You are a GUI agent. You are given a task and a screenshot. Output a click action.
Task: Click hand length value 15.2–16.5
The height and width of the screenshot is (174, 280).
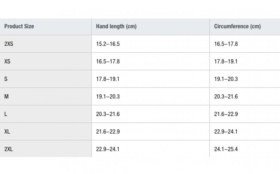108,44
